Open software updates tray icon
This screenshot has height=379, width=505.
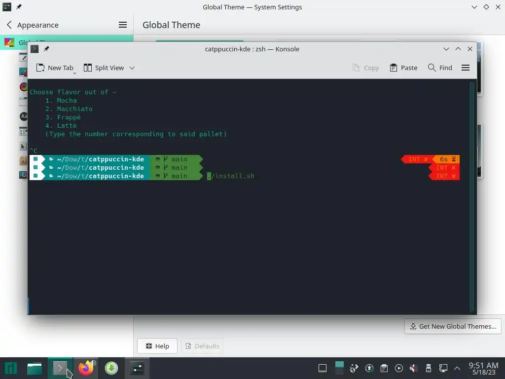click(369, 368)
